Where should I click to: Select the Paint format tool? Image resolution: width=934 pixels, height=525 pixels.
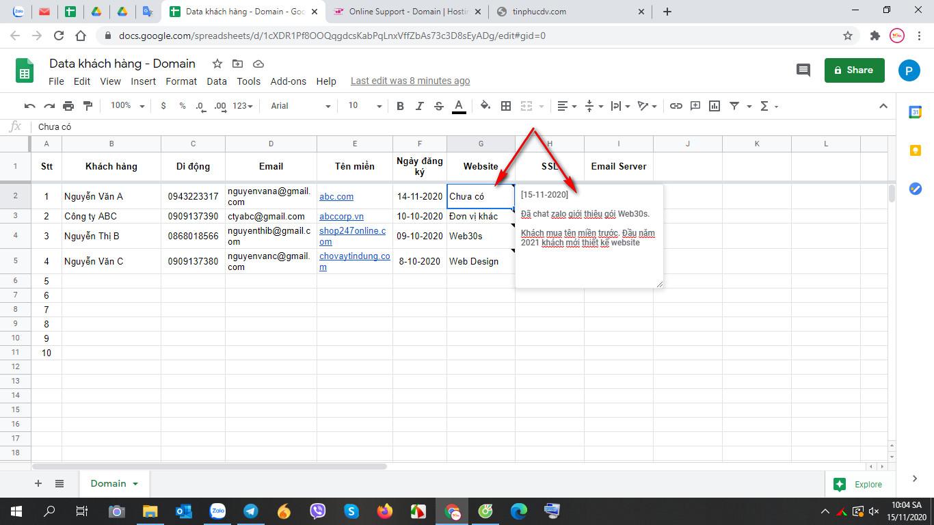pyautogui.click(x=88, y=106)
